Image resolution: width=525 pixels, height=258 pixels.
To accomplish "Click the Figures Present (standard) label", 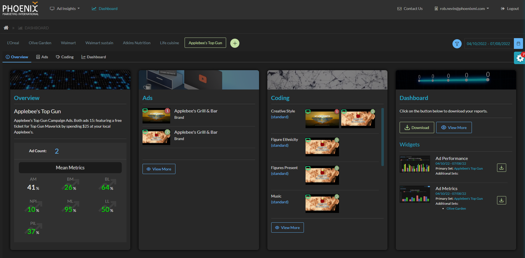I will (x=284, y=170).
